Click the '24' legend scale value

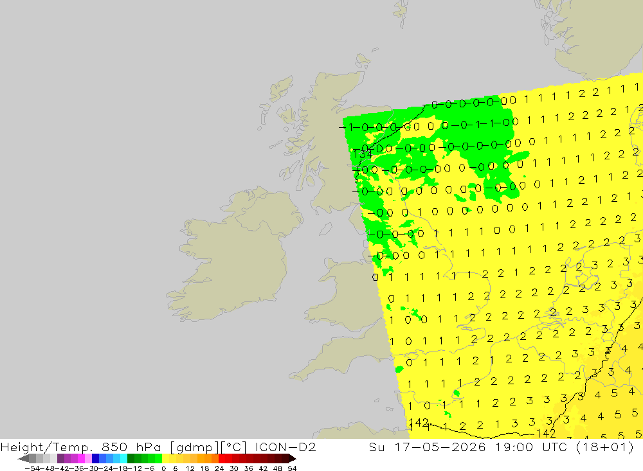[x=219, y=468]
